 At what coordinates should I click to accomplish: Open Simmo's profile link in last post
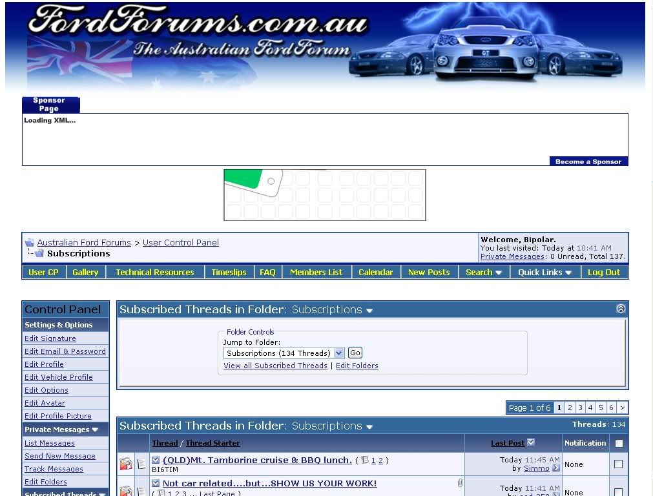pos(536,468)
